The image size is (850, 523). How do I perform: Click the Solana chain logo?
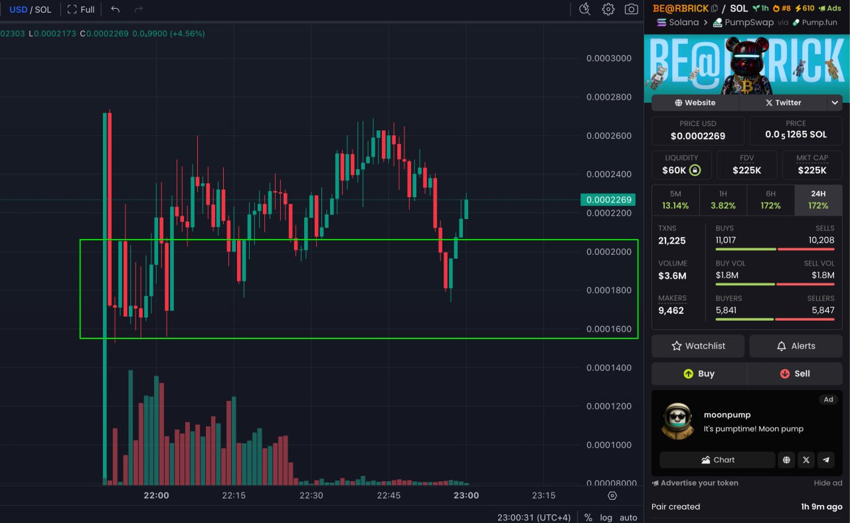661,22
